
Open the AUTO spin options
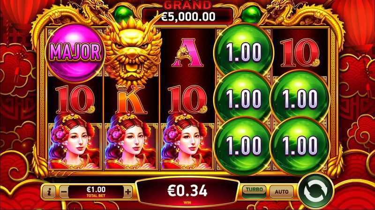click(x=282, y=192)
